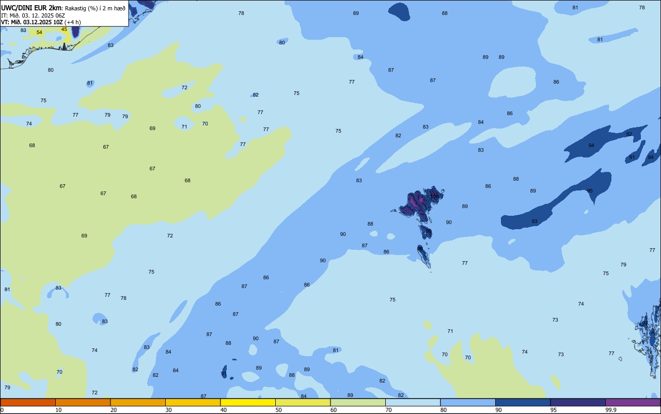Click the 'Rakastig (%) í 2 m hæð' label

click(95, 8)
